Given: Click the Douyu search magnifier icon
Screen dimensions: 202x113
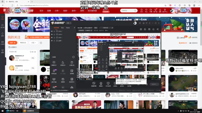Looking at the screenshot, I should click(x=135, y=11).
